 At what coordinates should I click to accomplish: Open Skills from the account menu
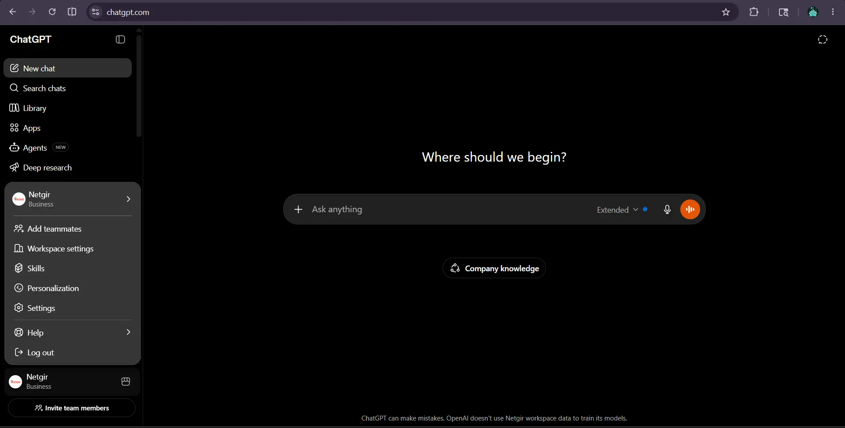(73, 268)
